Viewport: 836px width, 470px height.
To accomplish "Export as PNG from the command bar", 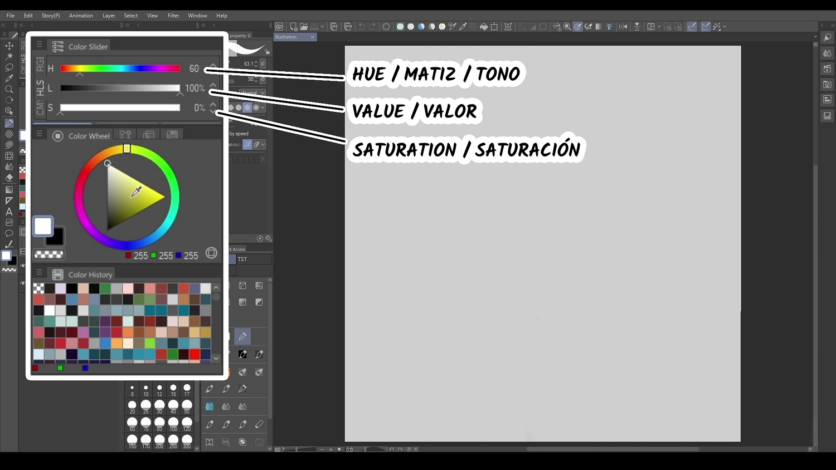I will [348, 26].
